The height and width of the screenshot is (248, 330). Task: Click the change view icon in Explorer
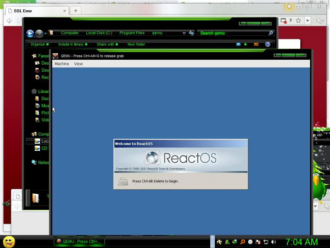tap(238, 44)
